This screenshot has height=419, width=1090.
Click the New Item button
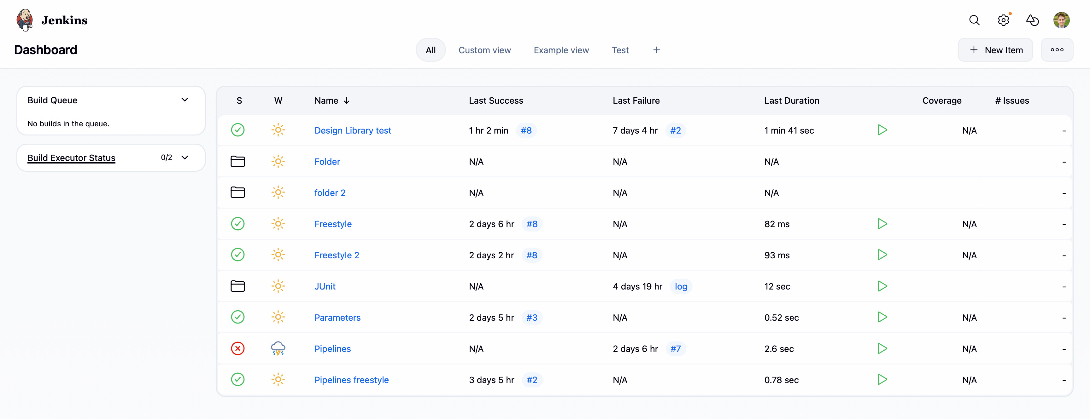click(995, 50)
